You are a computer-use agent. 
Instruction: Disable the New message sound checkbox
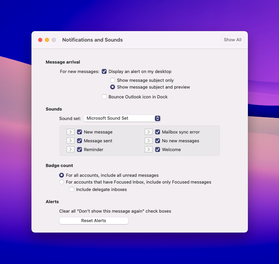tap(79, 132)
